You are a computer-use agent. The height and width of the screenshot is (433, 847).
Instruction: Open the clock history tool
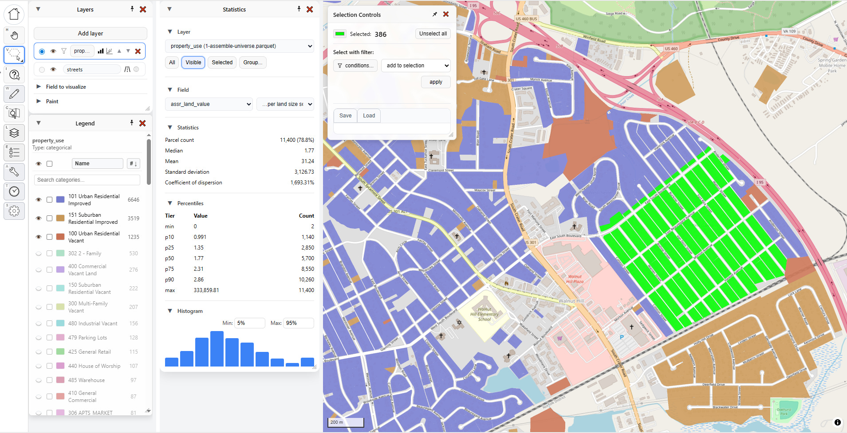click(x=14, y=191)
